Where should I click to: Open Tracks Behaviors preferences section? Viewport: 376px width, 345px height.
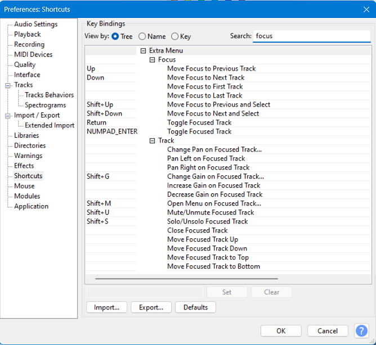coord(49,95)
